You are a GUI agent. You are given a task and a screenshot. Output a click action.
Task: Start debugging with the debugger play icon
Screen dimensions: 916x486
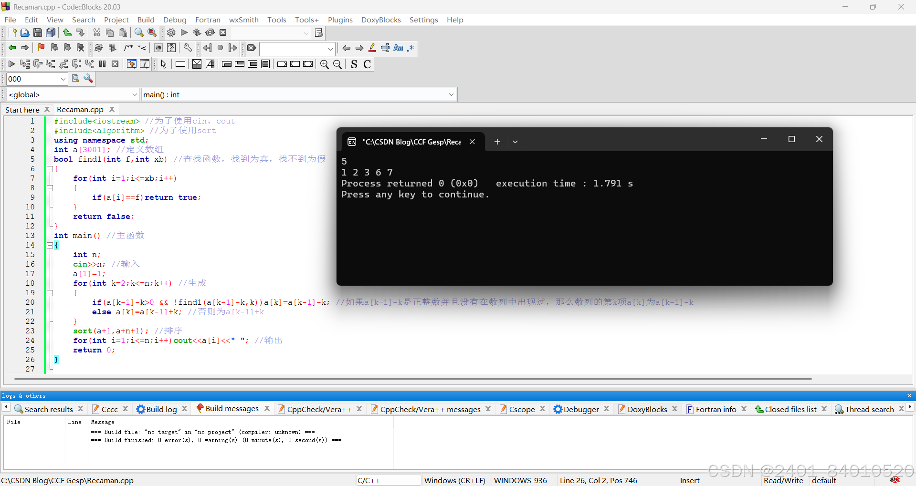click(12, 64)
